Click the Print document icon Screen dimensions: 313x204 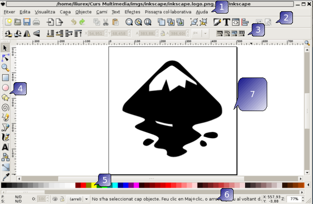coord(36,21)
